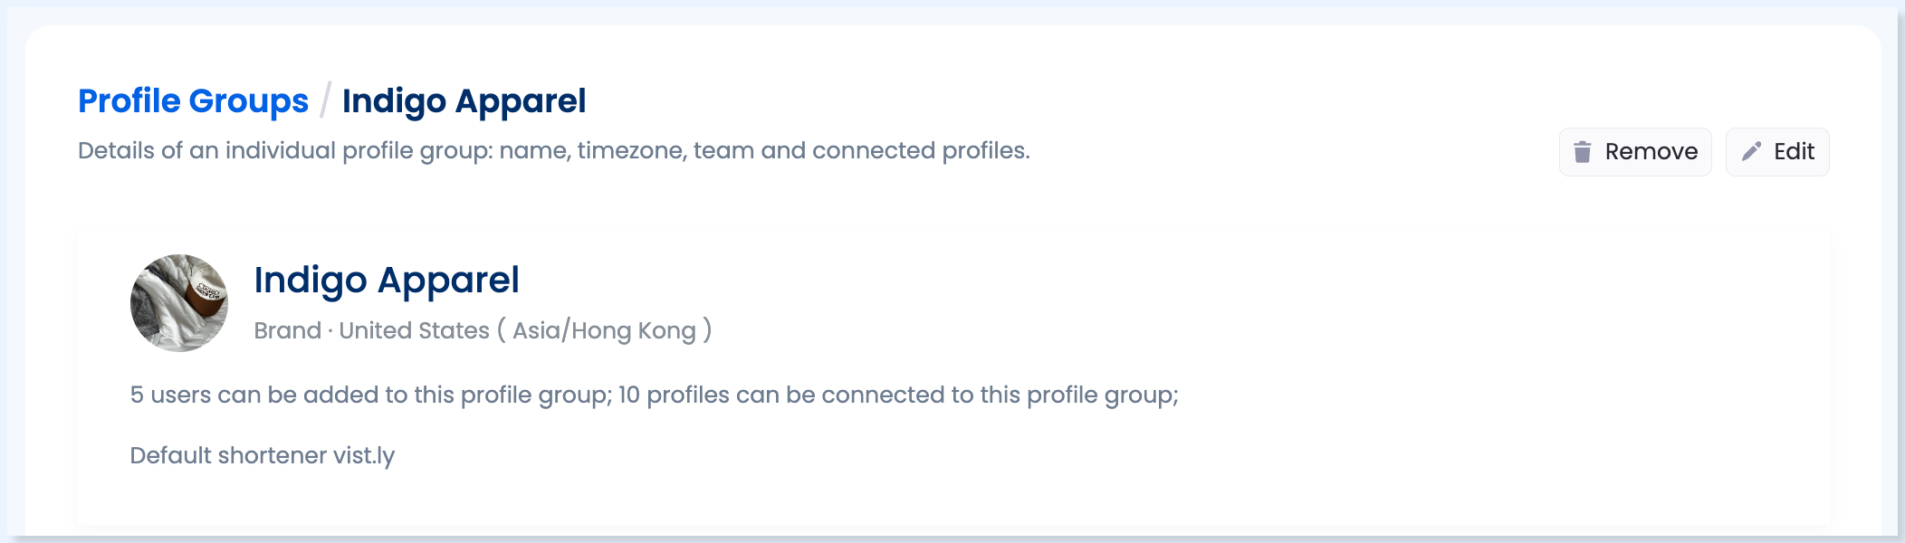Click the trash can icon in Remove
The width and height of the screenshot is (1905, 543).
coord(1583,152)
